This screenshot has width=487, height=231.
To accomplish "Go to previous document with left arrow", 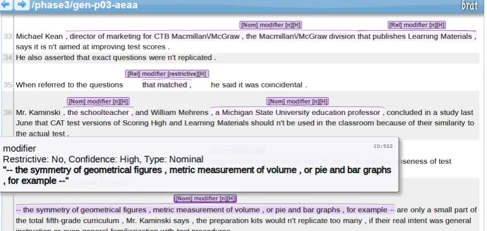I will tap(5, 5).
